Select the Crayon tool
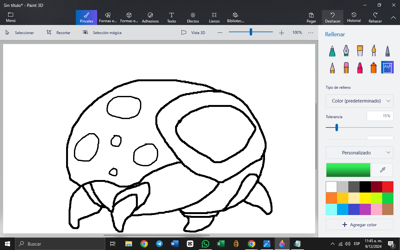400x250 pixels. coord(360,67)
